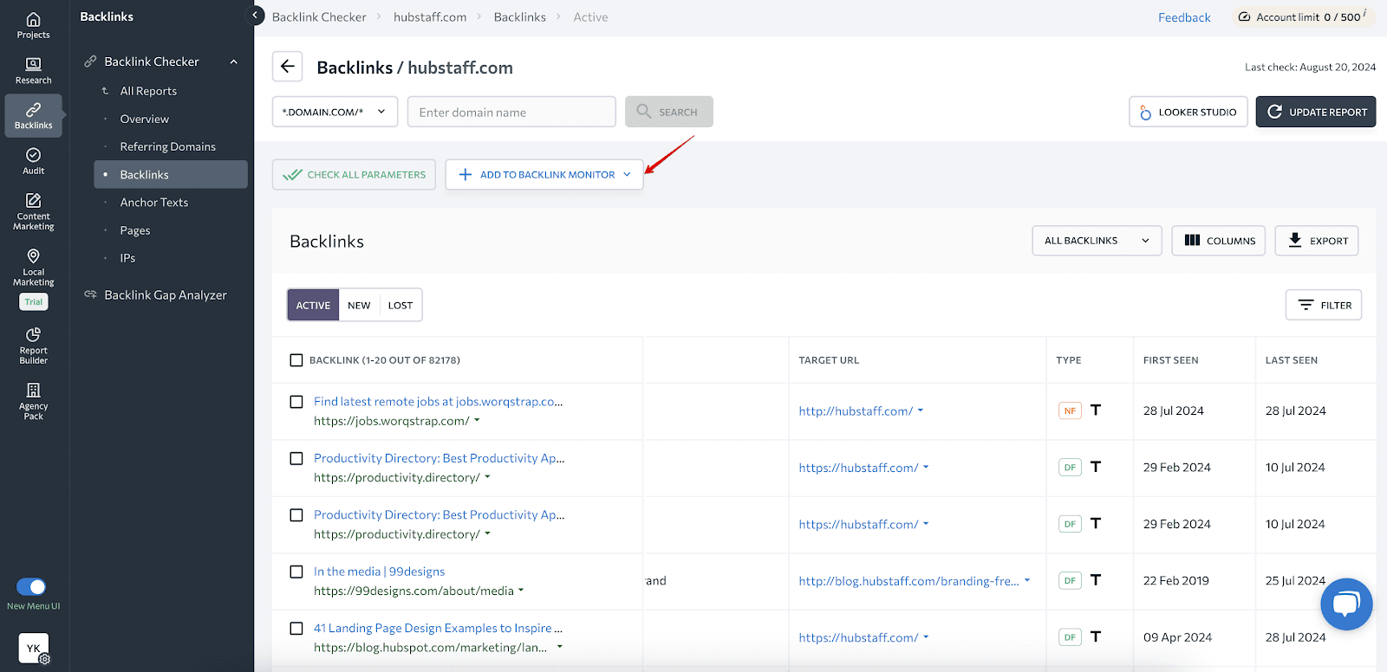Click Backlink Checker breadcrumb

319,16
